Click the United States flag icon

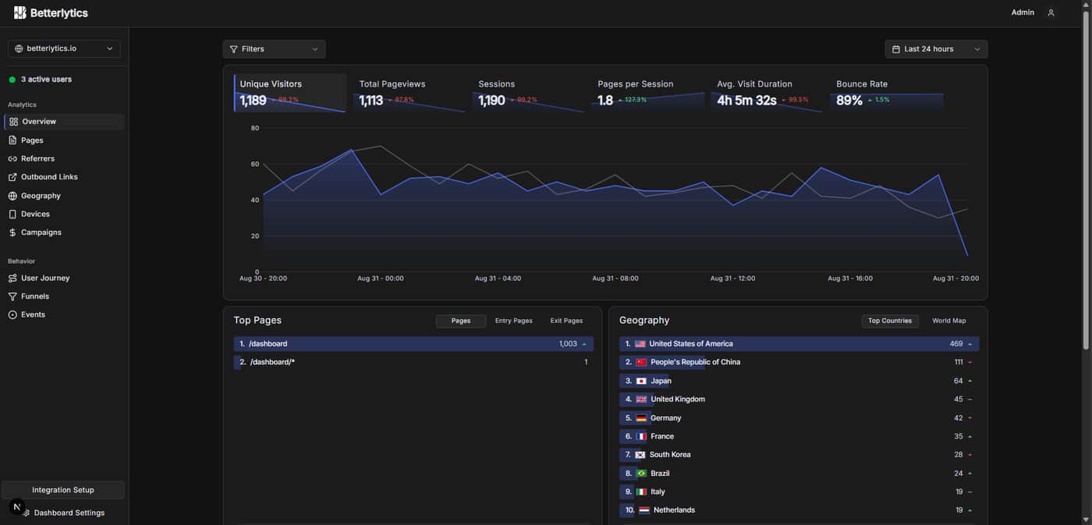tap(640, 344)
